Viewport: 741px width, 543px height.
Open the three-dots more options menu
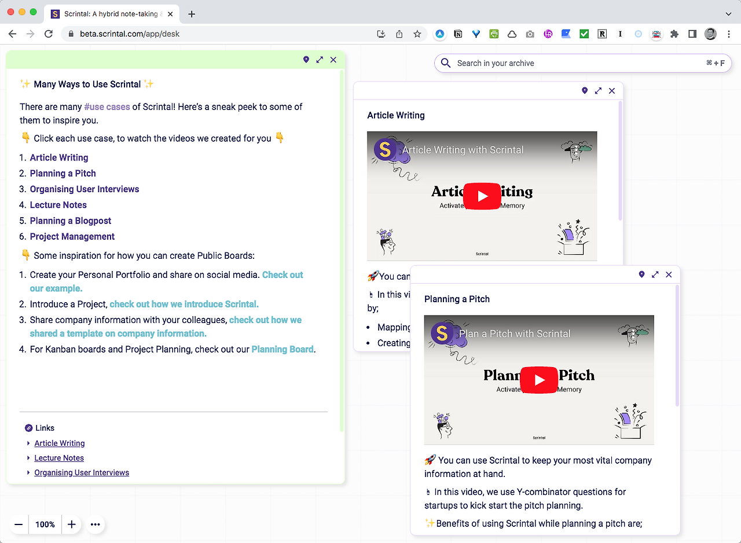pyautogui.click(x=96, y=524)
